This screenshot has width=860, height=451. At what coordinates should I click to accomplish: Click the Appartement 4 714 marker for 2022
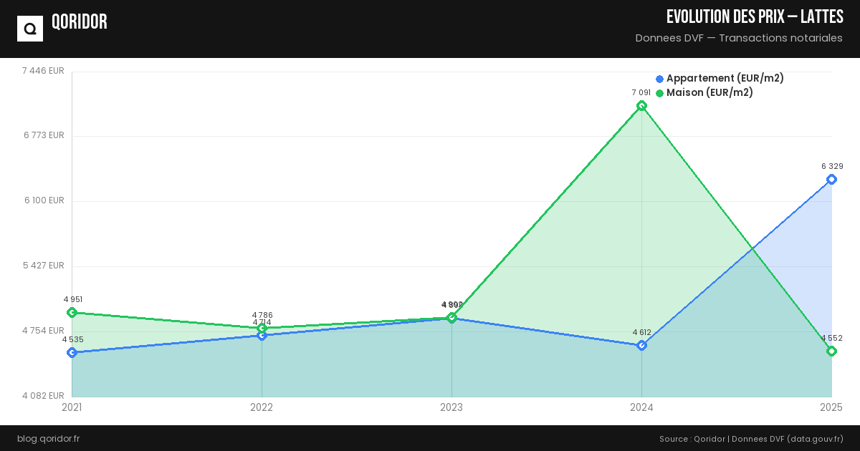pos(262,336)
